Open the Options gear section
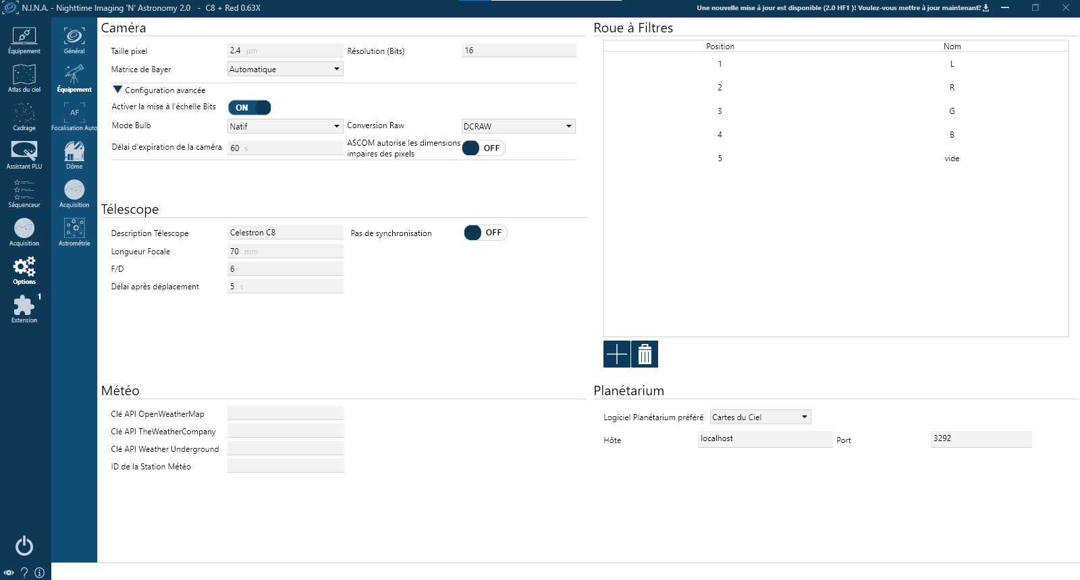1080x580 pixels. click(x=24, y=271)
